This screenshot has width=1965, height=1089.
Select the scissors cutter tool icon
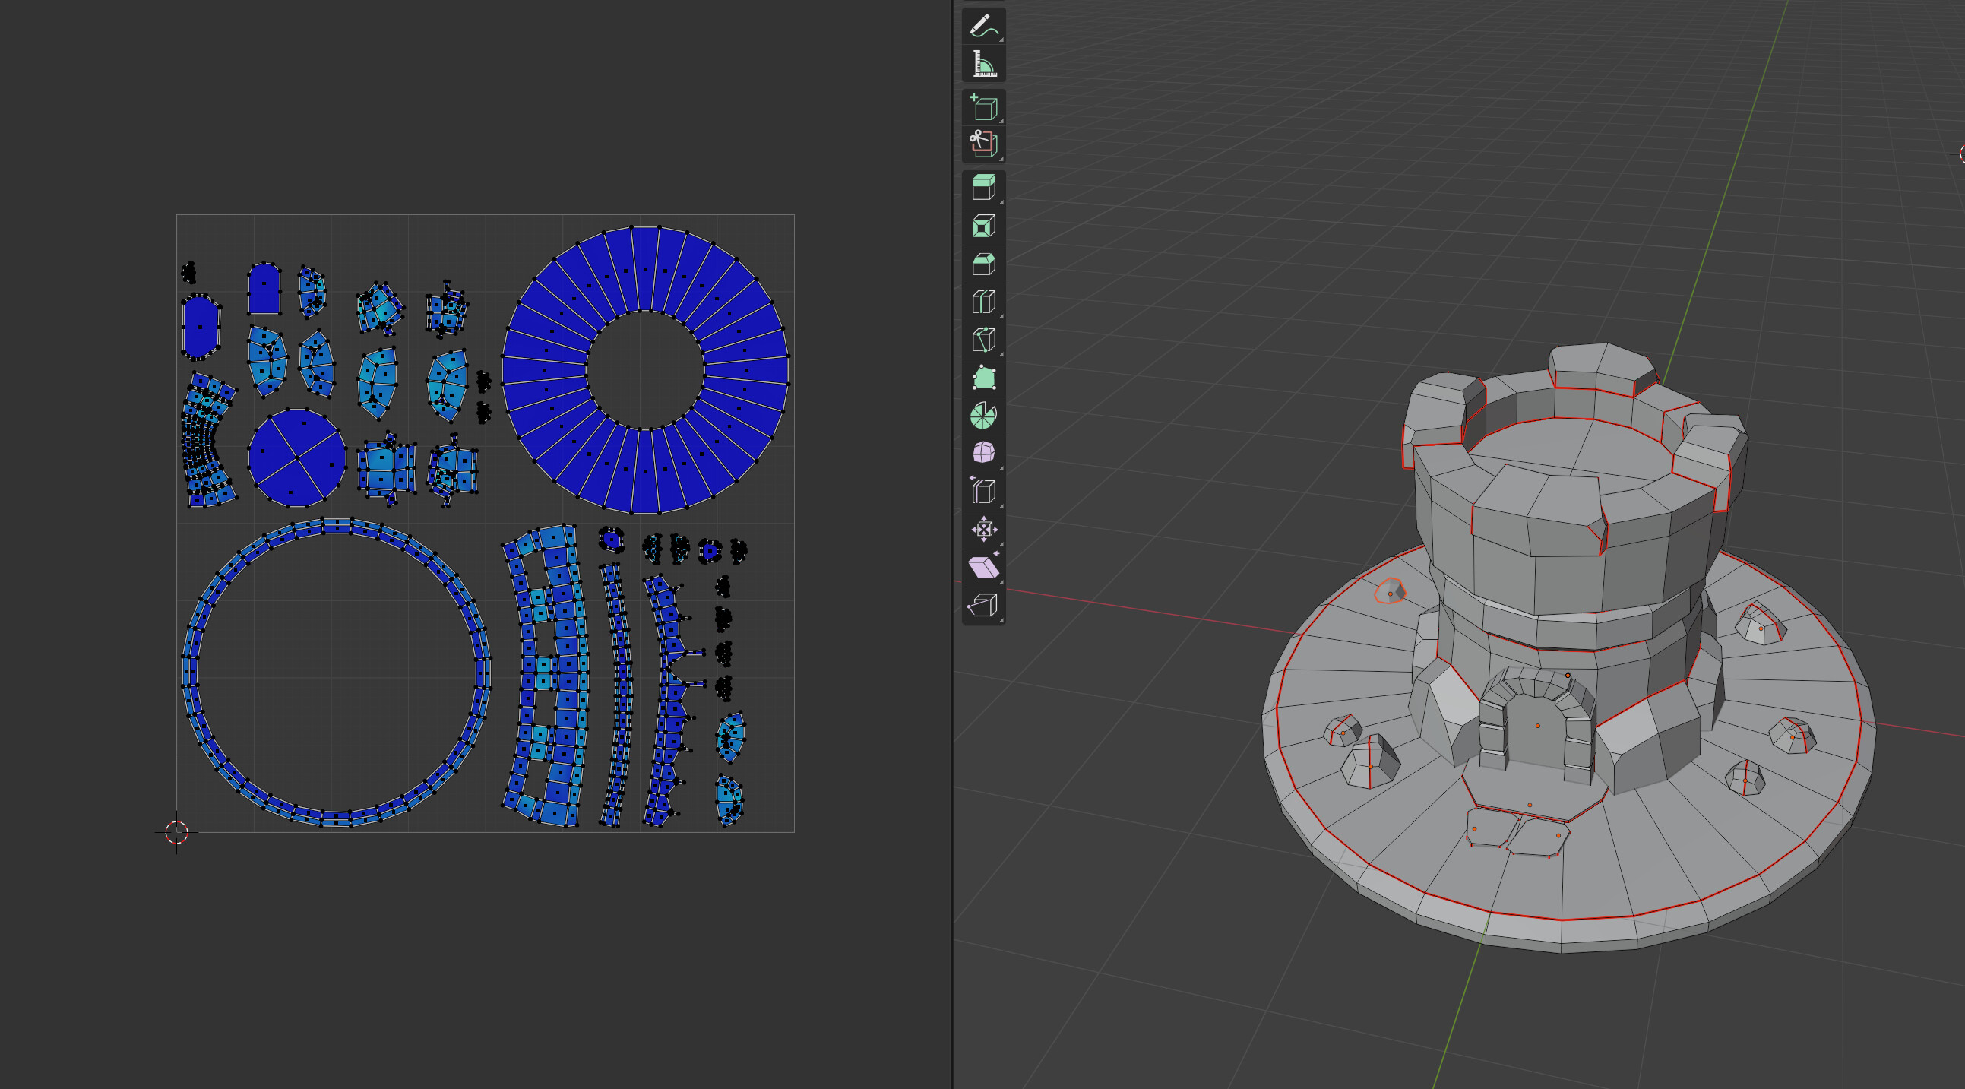click(x=983, y=144)
